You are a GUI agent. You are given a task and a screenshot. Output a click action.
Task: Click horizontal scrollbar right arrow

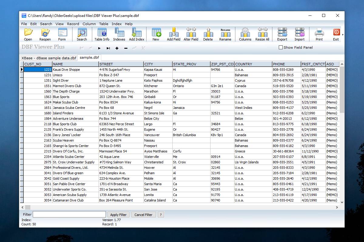337,207
